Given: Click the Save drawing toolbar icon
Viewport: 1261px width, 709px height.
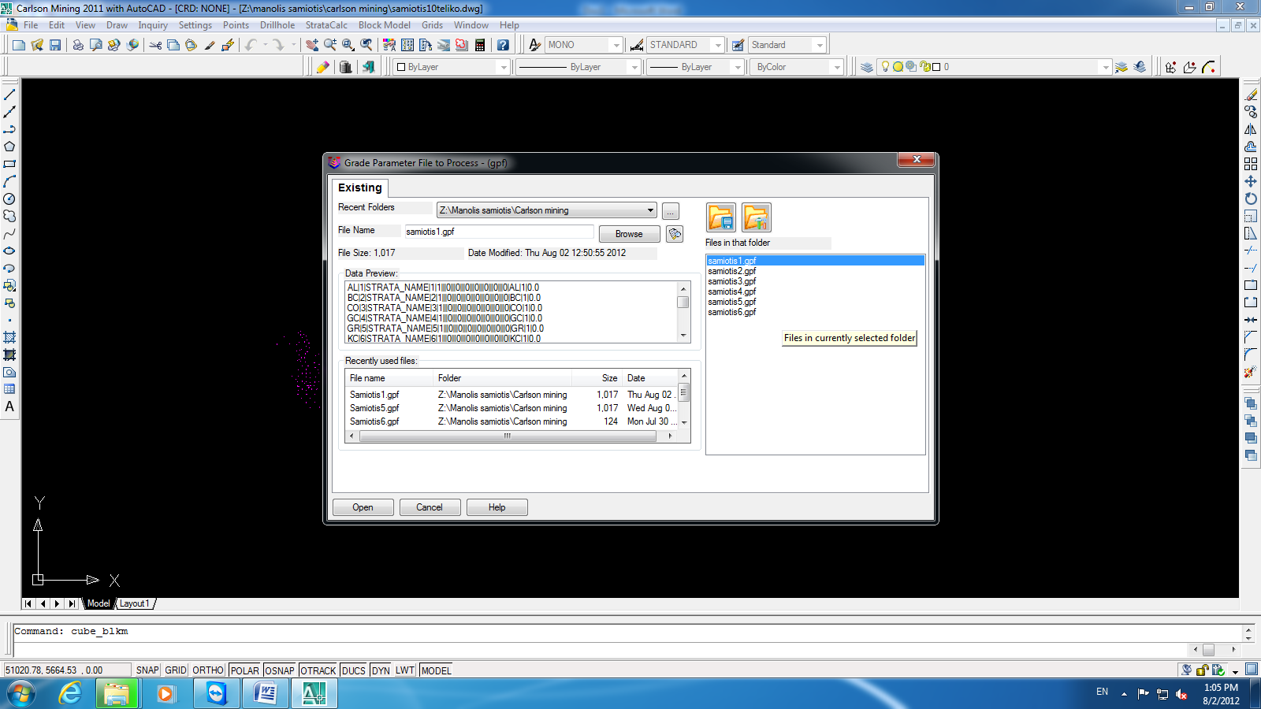Looking at the screenshot, I should (55, 45).
